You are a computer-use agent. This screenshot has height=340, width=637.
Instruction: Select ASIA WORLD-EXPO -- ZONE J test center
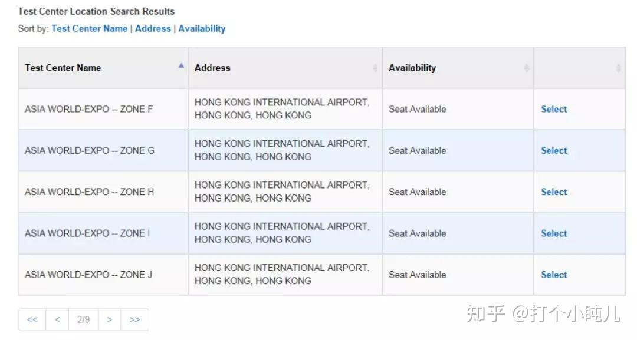553,275
